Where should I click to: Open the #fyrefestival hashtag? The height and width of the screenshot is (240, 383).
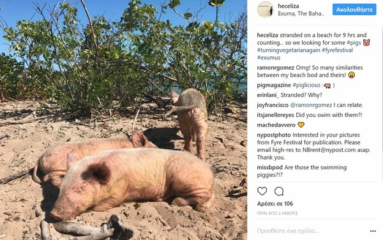click(x=337, y=50)
